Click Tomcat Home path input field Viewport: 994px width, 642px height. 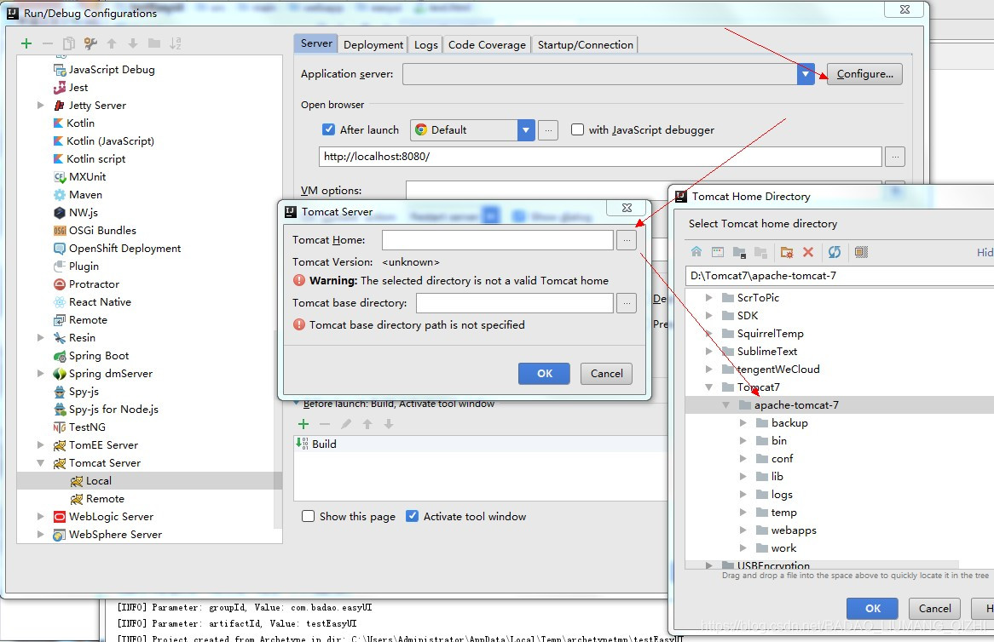[498, 240]
